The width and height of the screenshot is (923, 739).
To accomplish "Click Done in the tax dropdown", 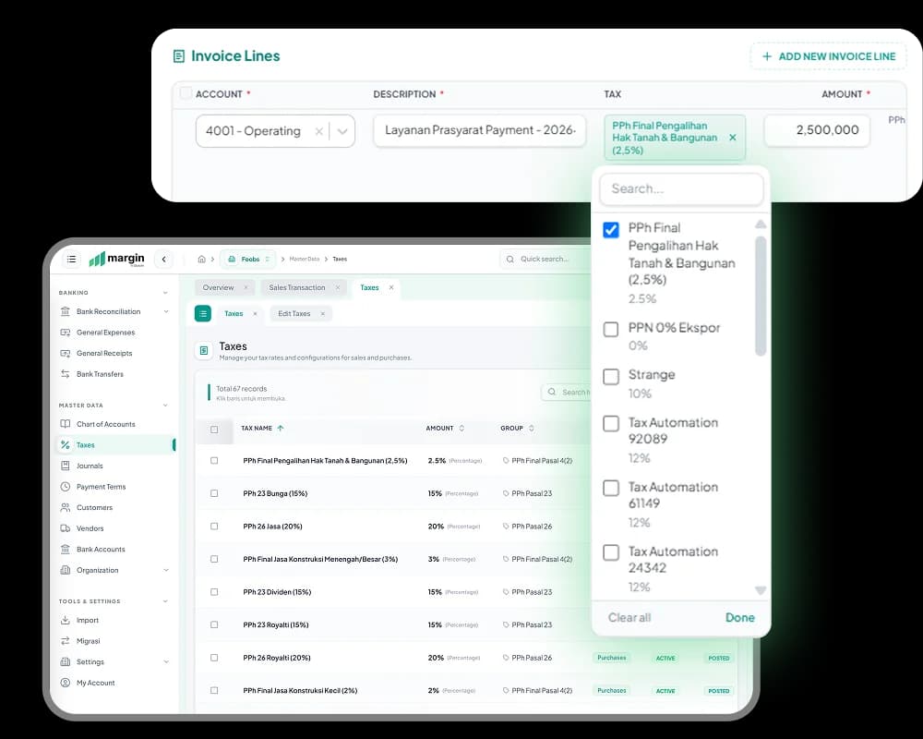I will pyautogui.click(x=740, y=618).
